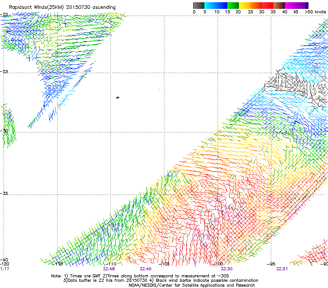Click the -25 latitude axis label
The width and height of the screenshot is (328, 288).
tap(4, 71)
